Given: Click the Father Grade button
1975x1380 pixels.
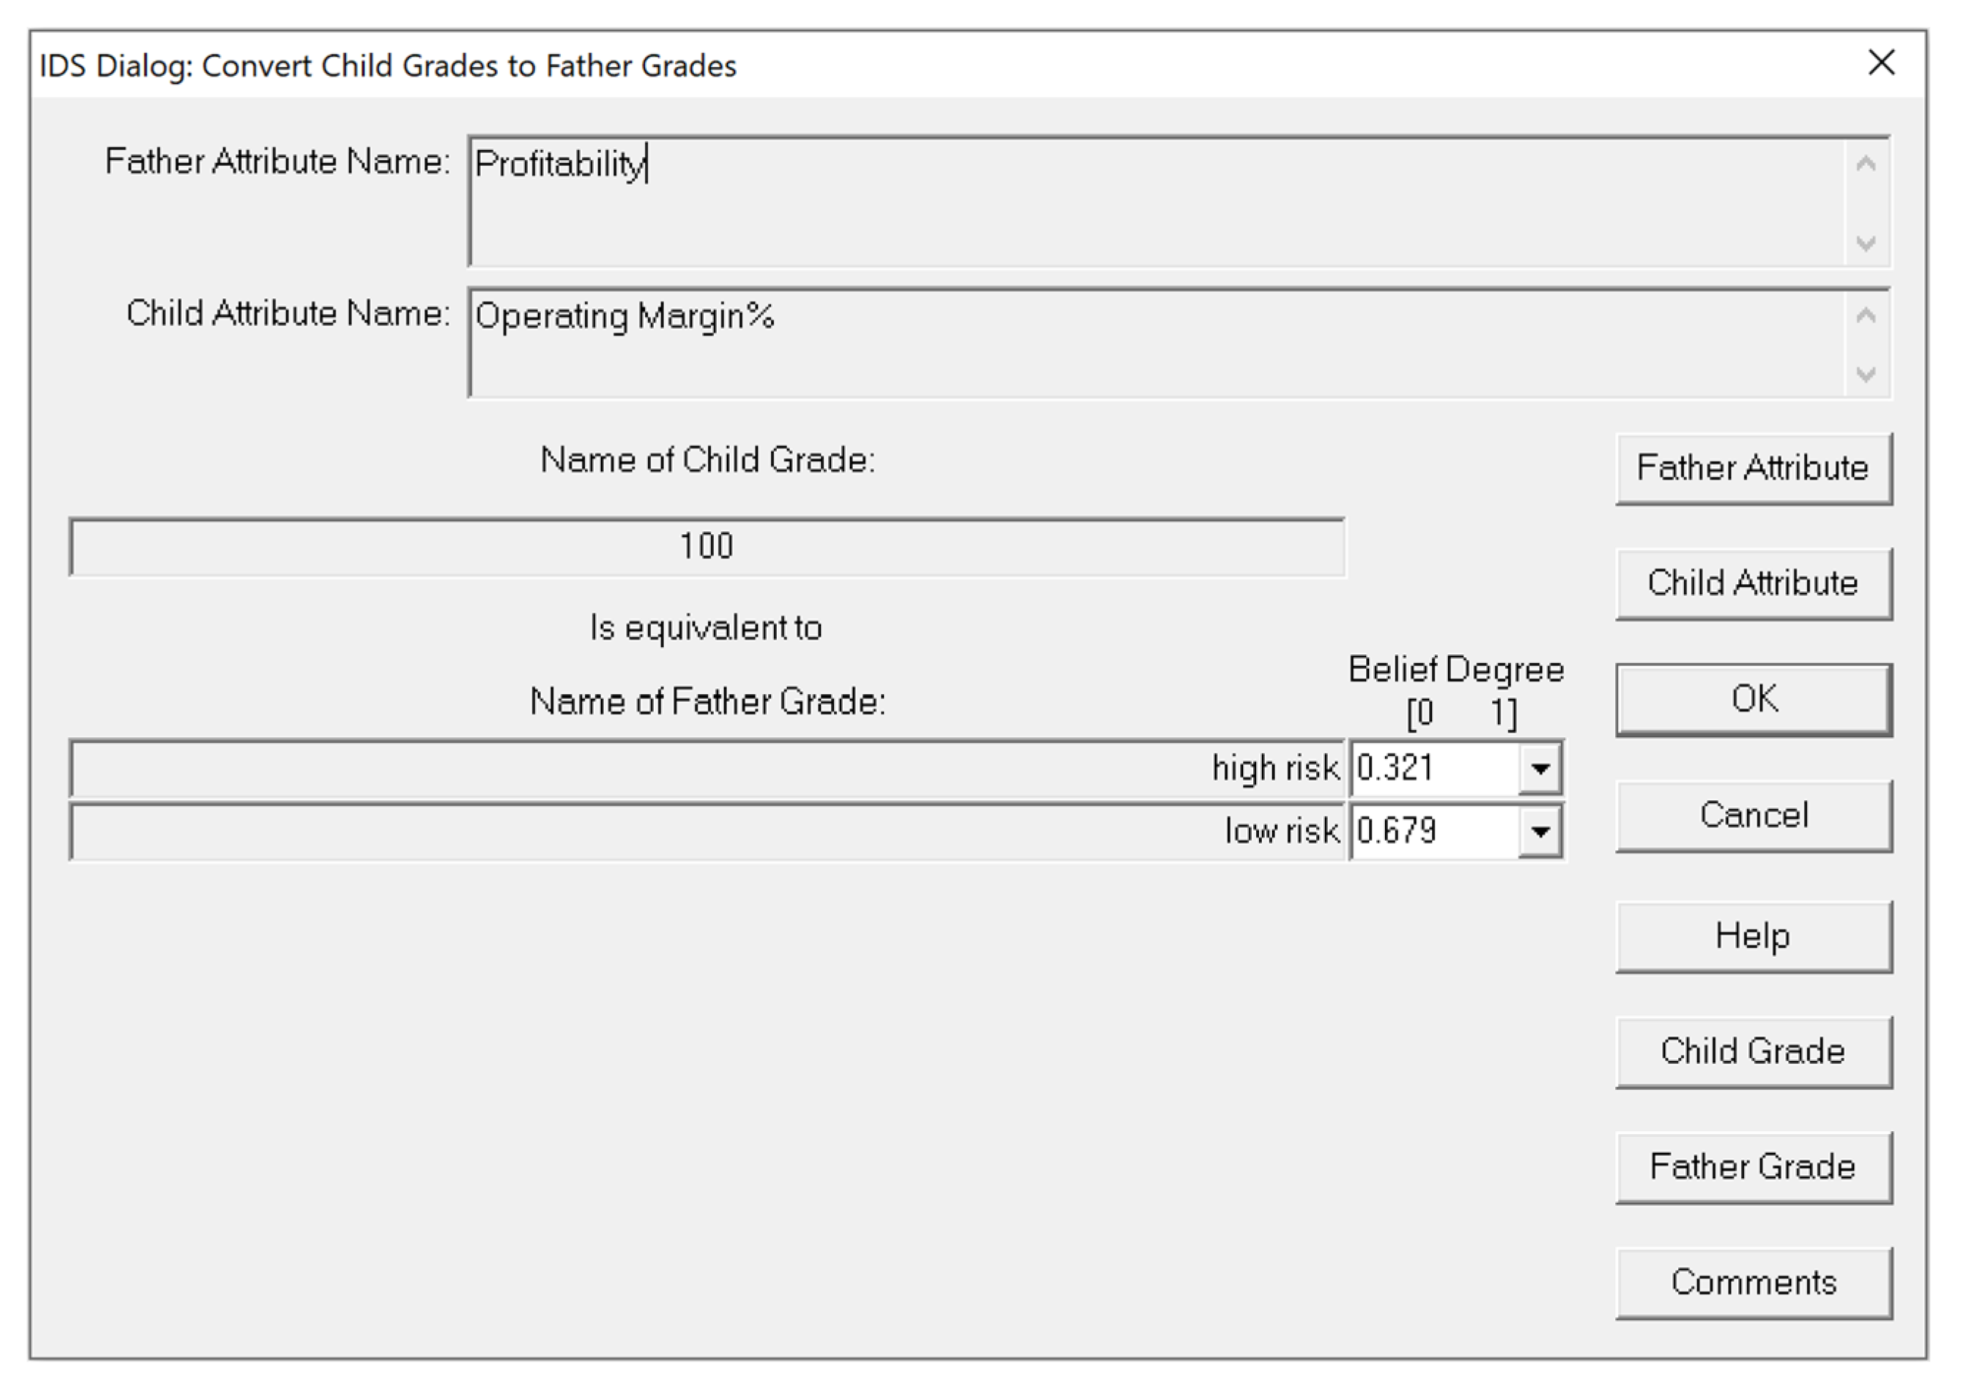Looking at the screenshot, I should 1753,1167.
